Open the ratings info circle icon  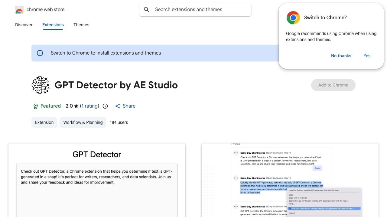pos(105,106)
